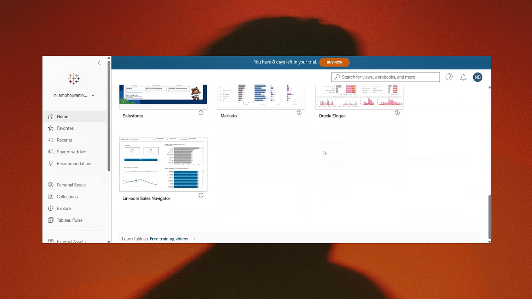Open Personal Space
This screenshot has width=532, height=299.
[75, 185]
